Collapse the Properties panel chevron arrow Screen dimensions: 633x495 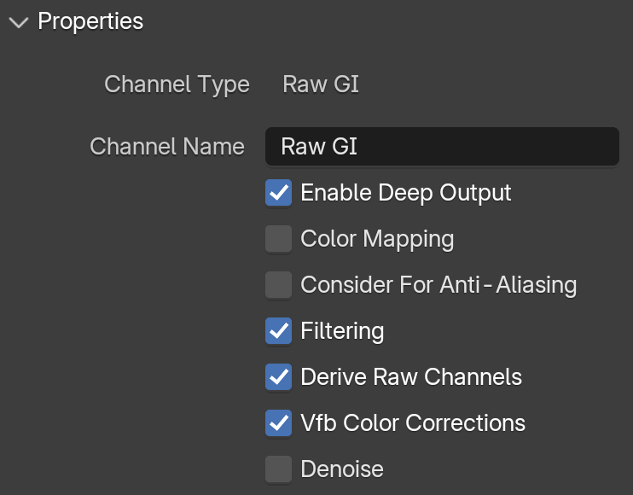(19, 22)
